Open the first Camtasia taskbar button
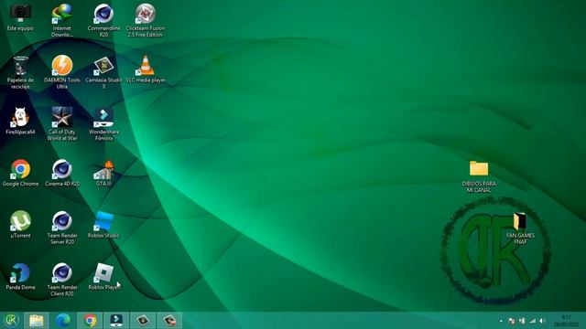The image size is (586, 329). point(143,321)
